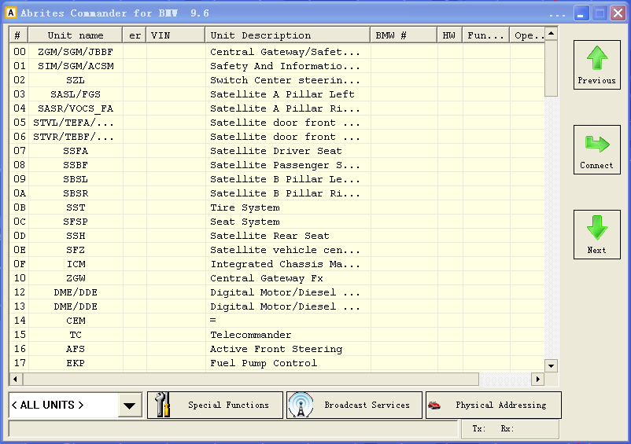Click horizontal scrollbar left arrow
The width and height of the screenshot is (631, 444).
[15, 379]
